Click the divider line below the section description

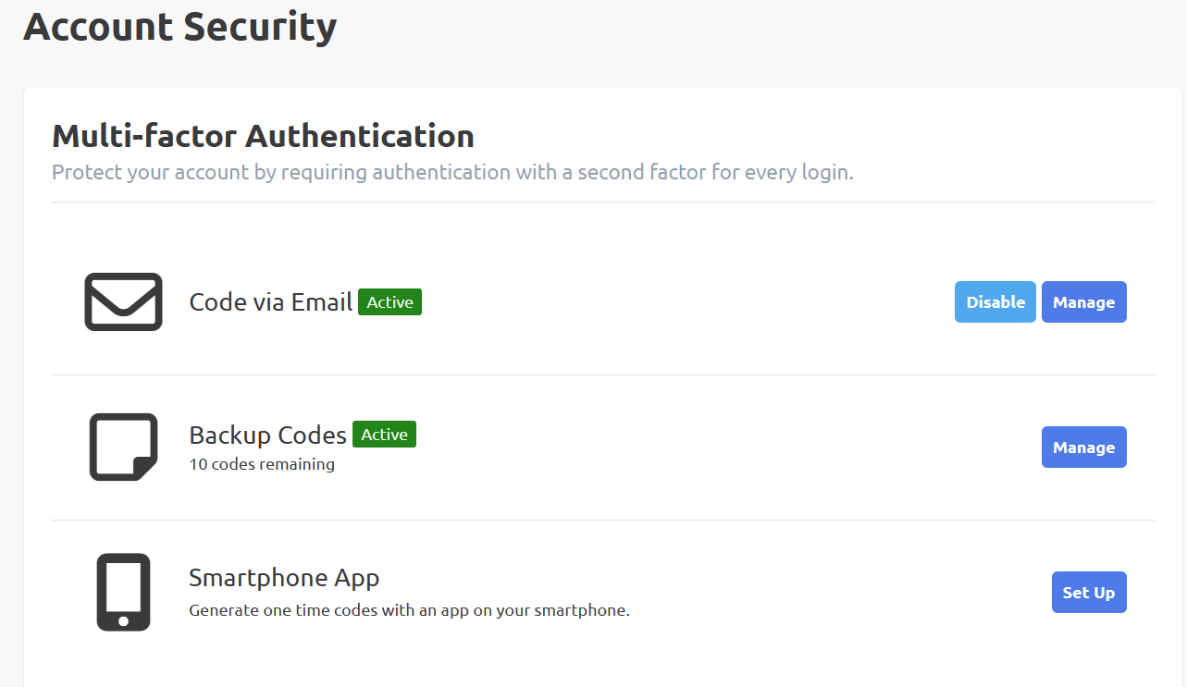(602, 202)
